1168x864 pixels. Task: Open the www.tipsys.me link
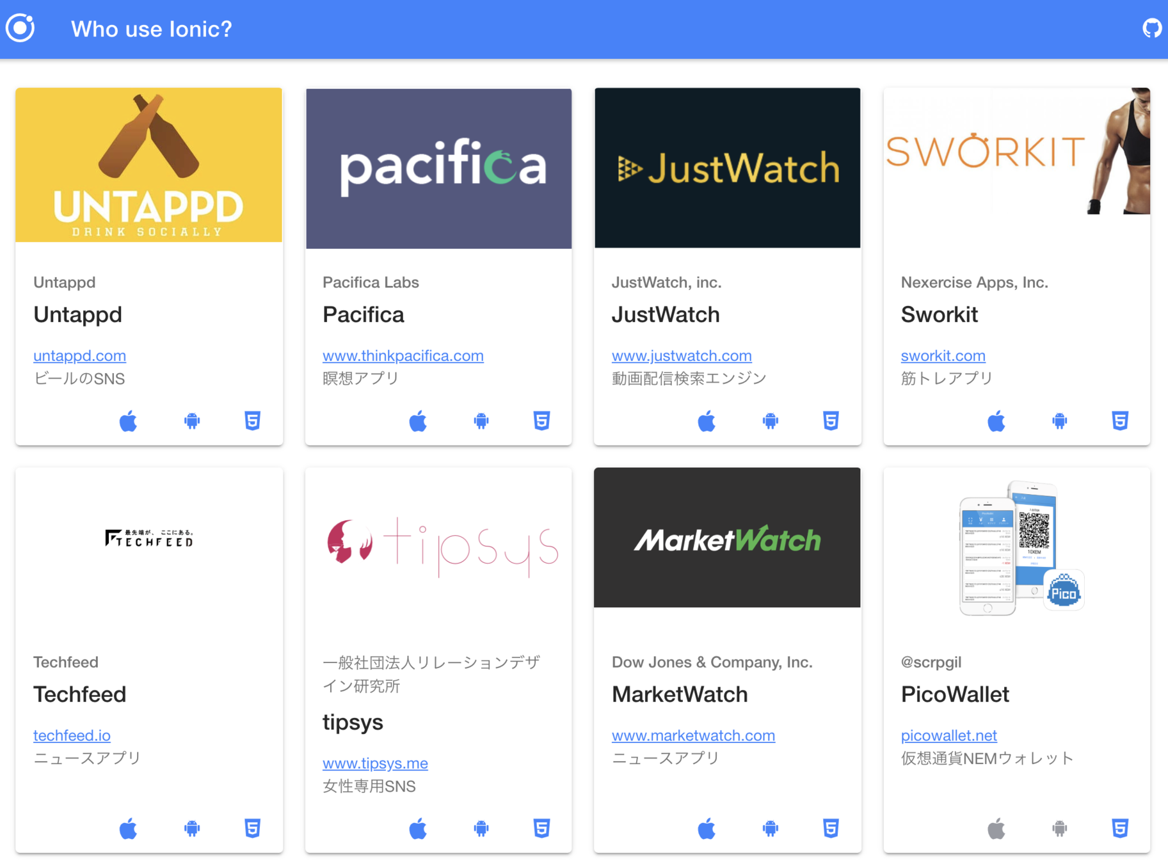375,763
